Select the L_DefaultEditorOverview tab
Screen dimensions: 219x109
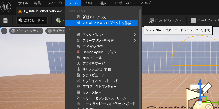40,11
